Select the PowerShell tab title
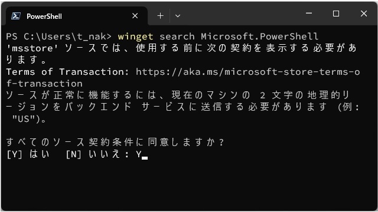Screen dimensions: 378x212 [x=44, y=16]
